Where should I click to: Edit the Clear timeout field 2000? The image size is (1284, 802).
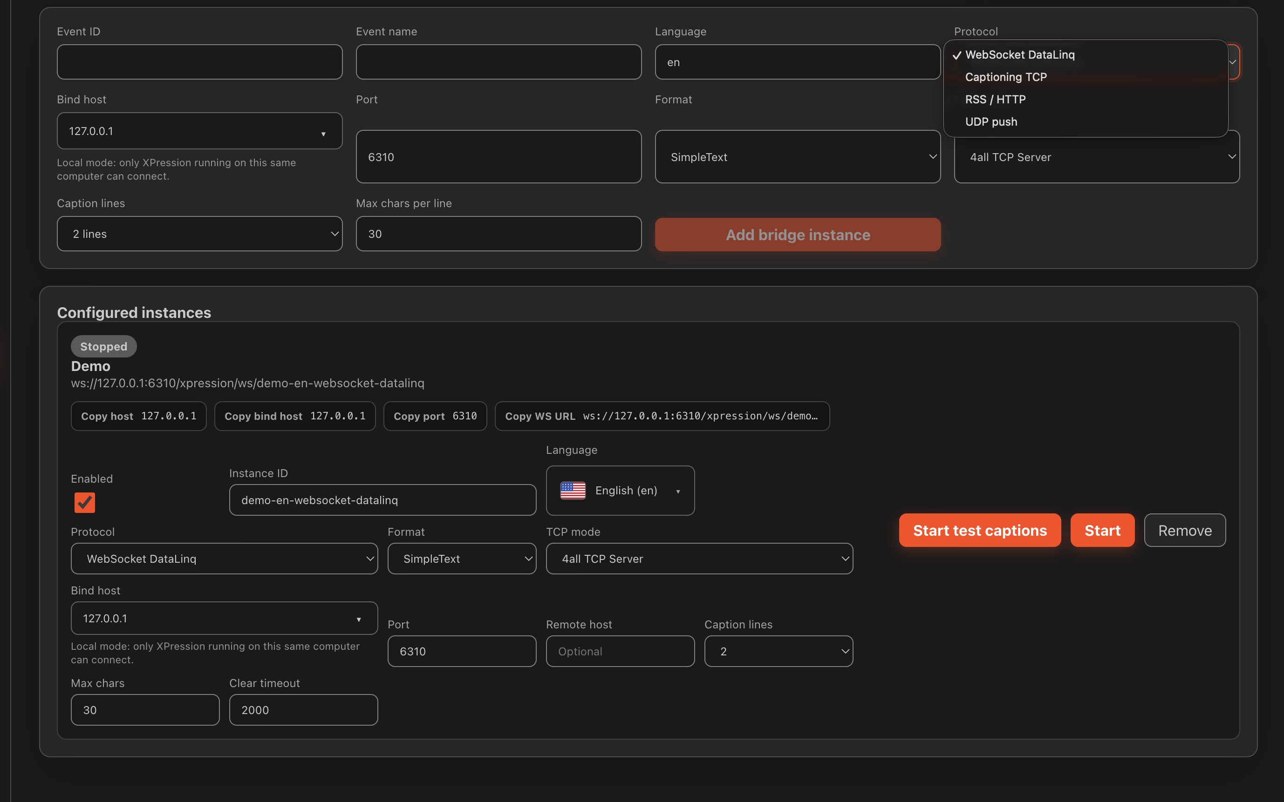[303, 710]
